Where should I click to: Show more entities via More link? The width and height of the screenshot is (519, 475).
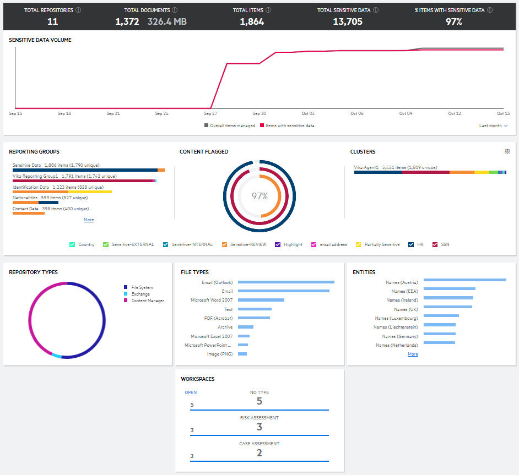(413, 354)
